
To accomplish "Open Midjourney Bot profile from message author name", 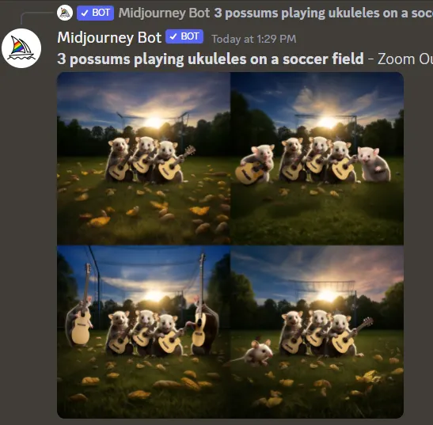I will (109, 37).
